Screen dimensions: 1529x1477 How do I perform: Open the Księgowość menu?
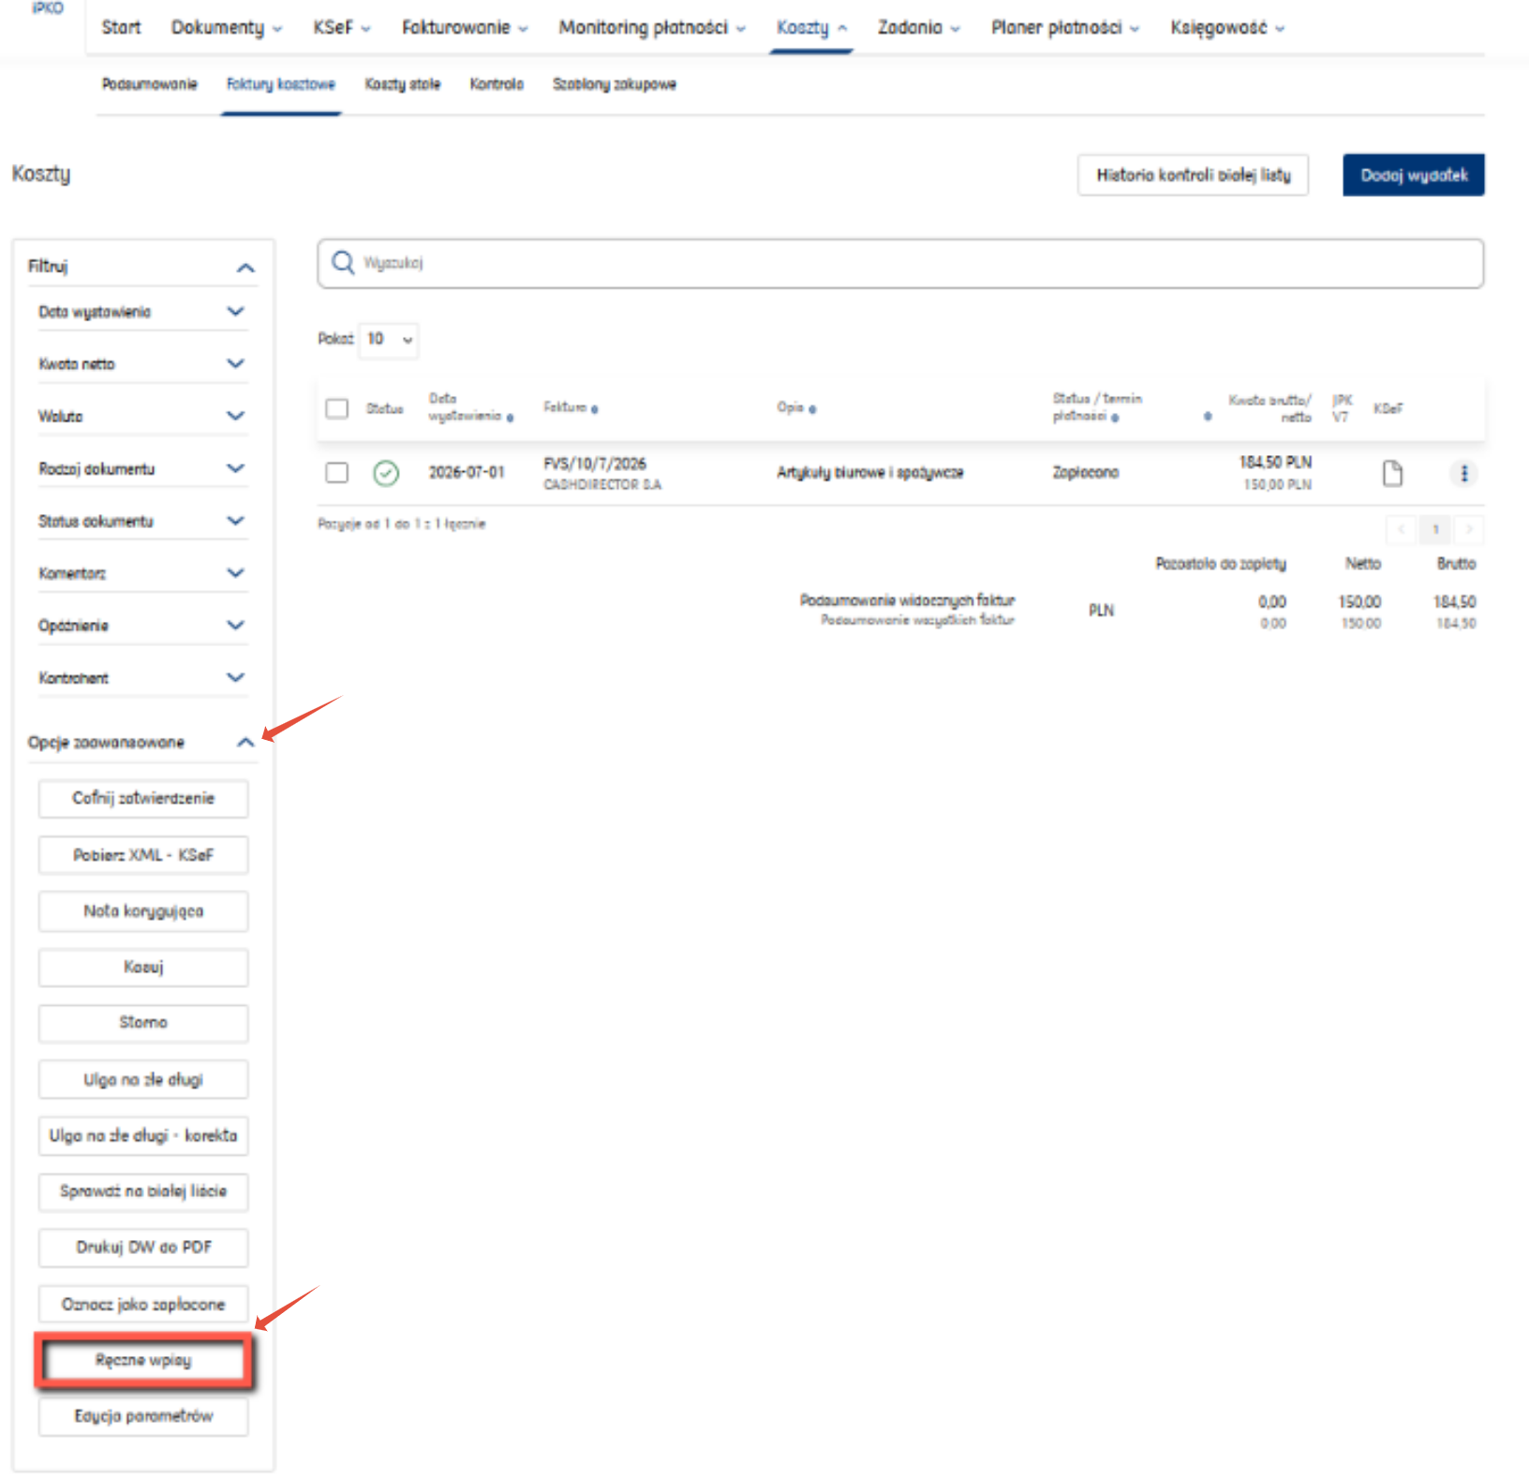(1227, 27)
